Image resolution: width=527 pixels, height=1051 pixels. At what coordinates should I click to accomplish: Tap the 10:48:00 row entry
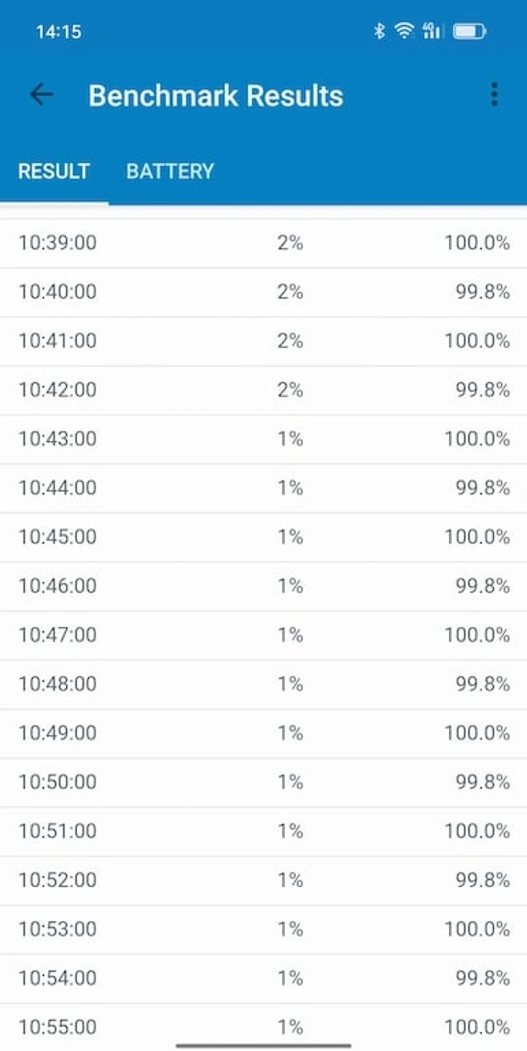(x=263, y=684)
